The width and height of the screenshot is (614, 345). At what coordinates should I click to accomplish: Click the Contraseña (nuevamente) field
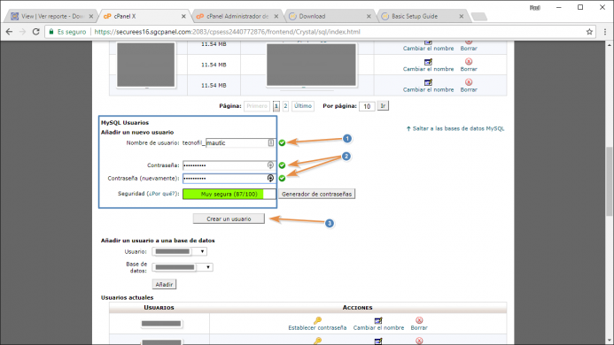click(x=229, y=179)
